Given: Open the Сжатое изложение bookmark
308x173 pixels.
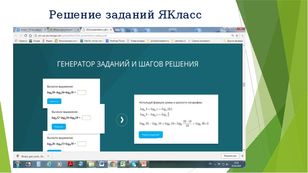Looking at the screenshot, I should pyautogui.click(x=199, y=41).
